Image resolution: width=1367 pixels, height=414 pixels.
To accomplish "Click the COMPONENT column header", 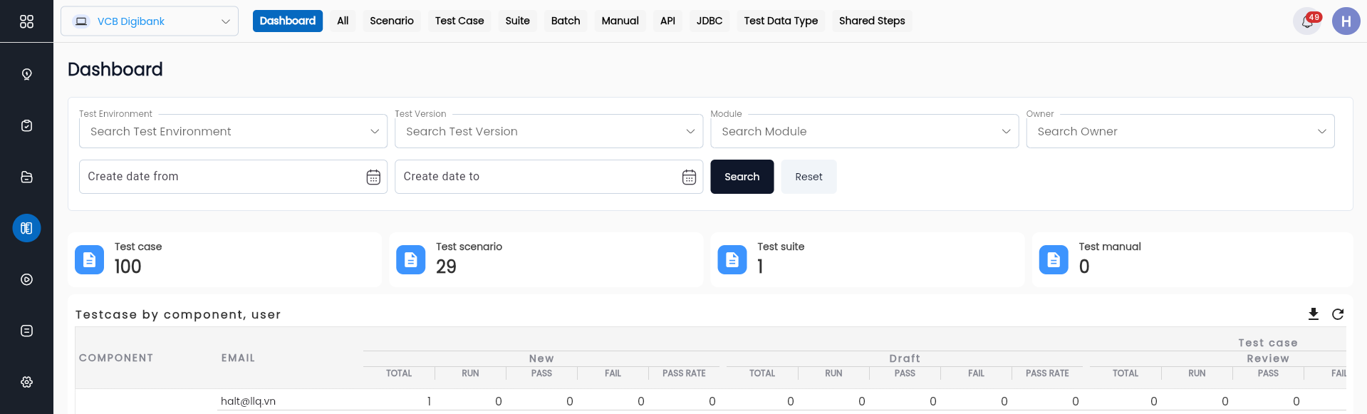I will pos(116,358).
